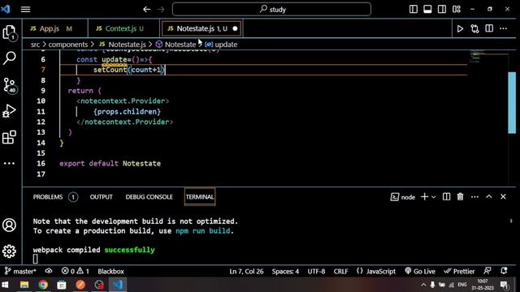Toggle bottom panel layout icon
Screen dimensions: 520x292
427,9
